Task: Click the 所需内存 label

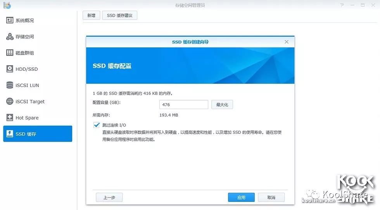Action: point(101,115)
